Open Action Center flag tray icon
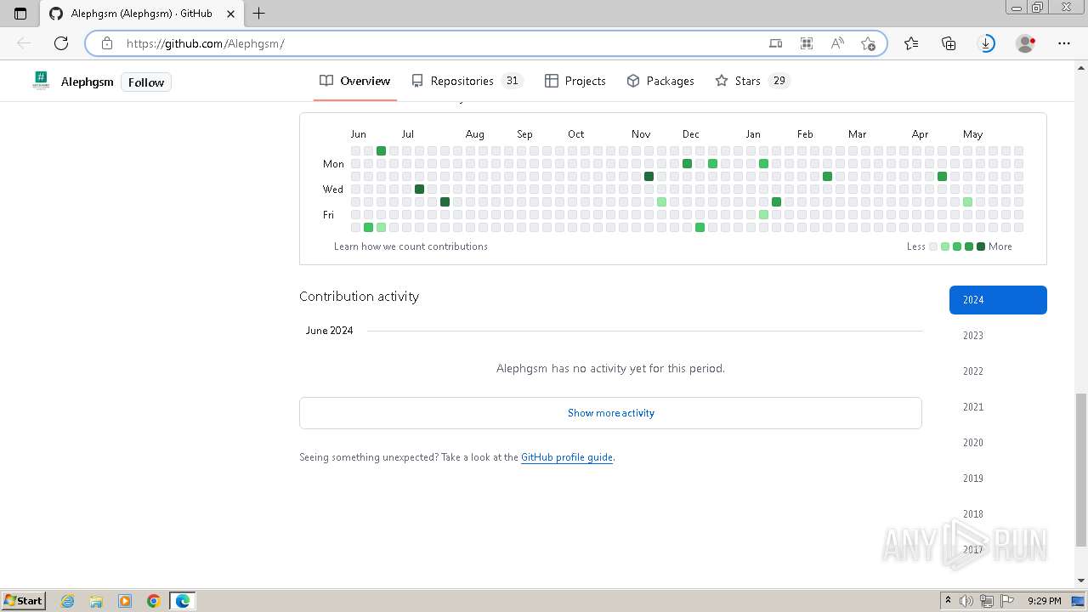 [x=1007, y=601]
